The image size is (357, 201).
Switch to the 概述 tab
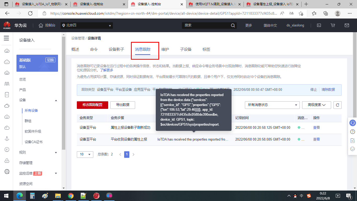point(75,49)
